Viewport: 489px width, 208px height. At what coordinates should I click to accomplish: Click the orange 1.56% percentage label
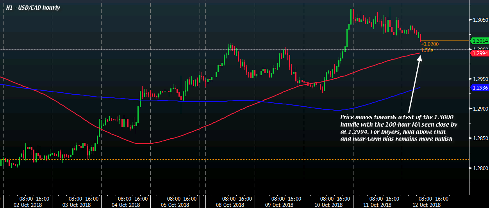click(x=427, y=50)
